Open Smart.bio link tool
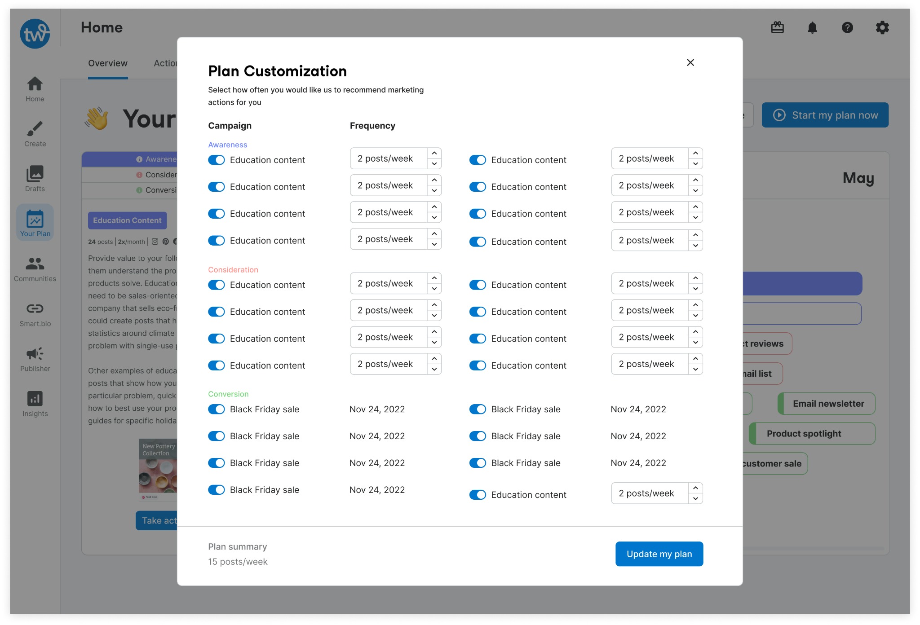The image size is (920, 625). click(x=35, y=314)
